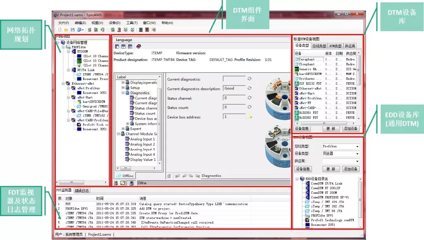Click 添加设备 button in standard DTM view

[350, 129]
